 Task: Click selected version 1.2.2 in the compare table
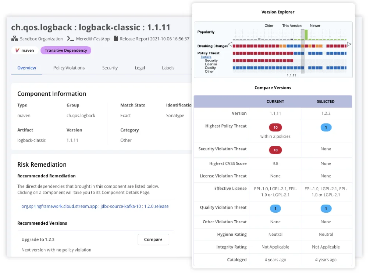[x=326, y=113]
